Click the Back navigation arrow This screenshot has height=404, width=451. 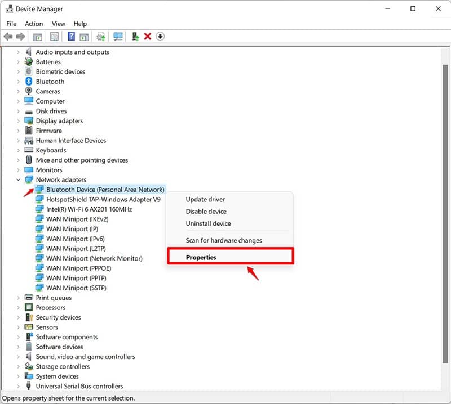pyautogui.click(x=8, y=36)
